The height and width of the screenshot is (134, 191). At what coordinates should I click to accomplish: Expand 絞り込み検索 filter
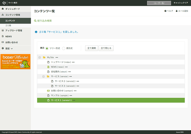pyautogui.click(x=45, y=21)
